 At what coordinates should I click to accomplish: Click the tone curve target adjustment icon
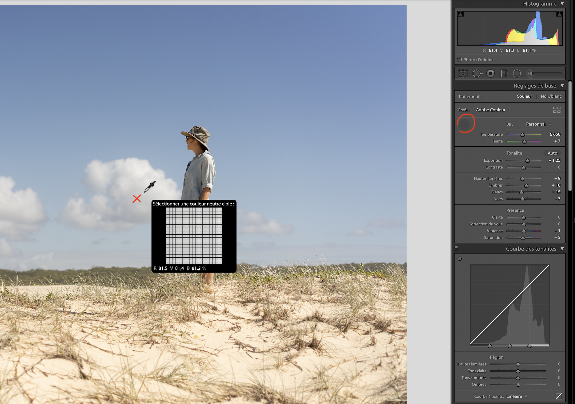[460, 258]
